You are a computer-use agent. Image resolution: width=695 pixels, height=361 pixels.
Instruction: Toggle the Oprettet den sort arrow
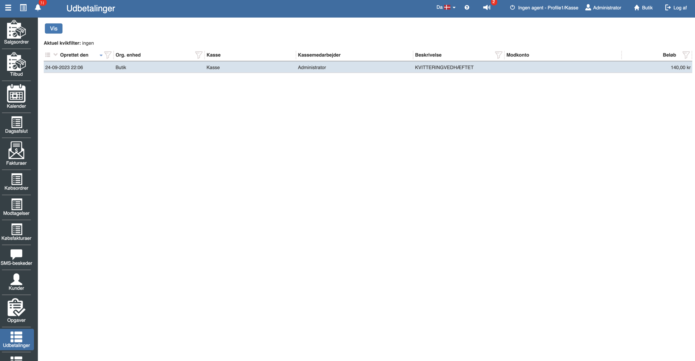pos(101,55)
